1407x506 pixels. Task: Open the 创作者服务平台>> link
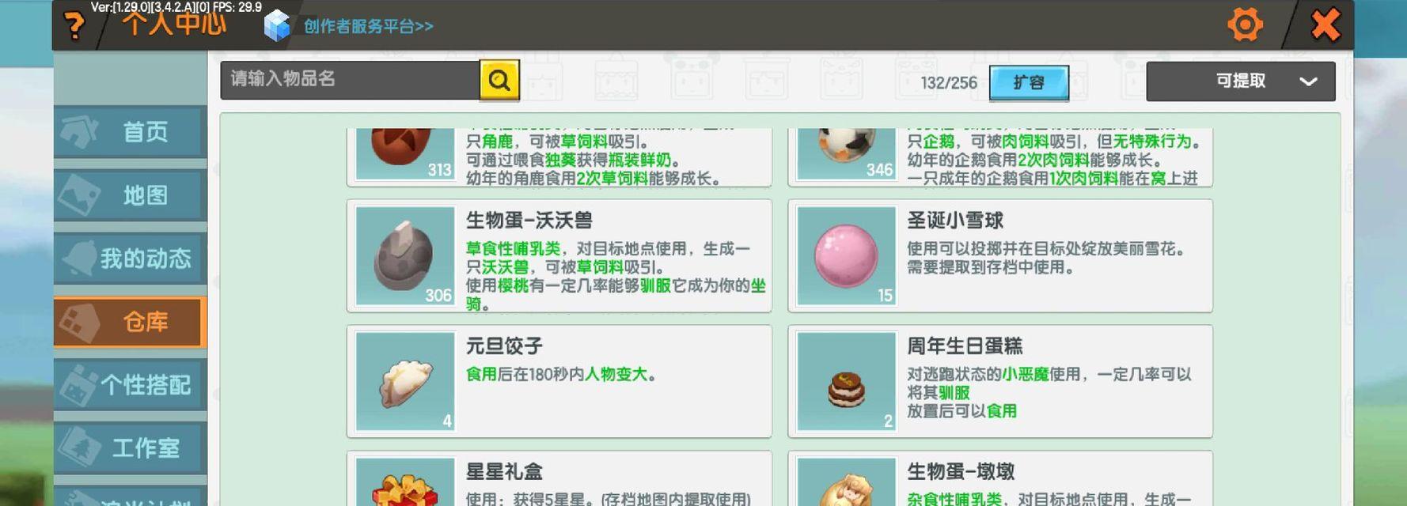(369, 26)
